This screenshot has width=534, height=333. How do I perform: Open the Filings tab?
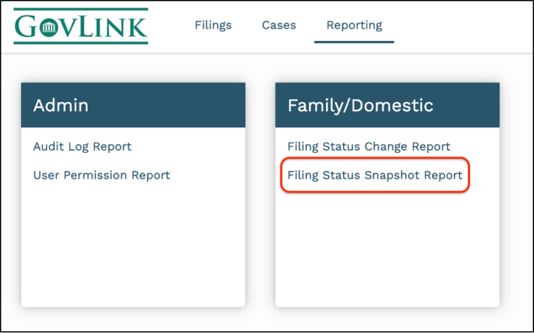tap(213, 25)
